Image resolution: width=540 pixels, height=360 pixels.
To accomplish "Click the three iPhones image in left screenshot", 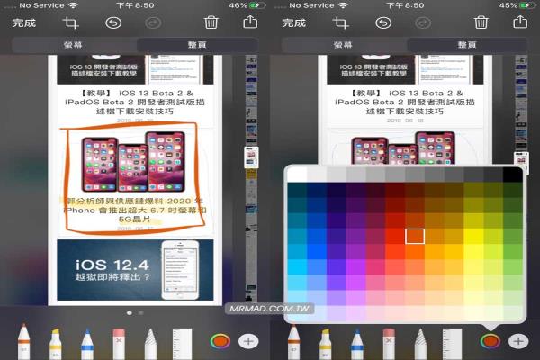I will [x=133, y=162].
